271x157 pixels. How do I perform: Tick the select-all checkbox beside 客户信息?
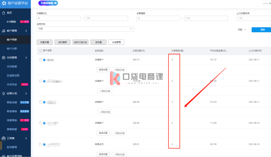(41, 51)
